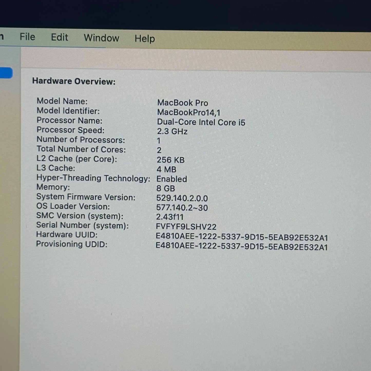Select the System Firmware Version row
The image size is (371, 371).
click(x=86, y=197)
